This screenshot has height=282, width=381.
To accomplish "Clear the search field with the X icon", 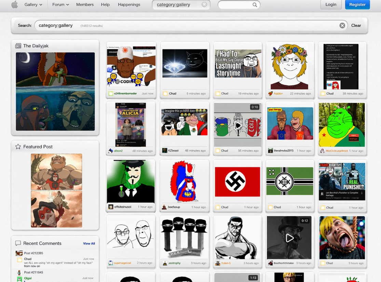I will pyautogui.click(x=342, y=26).
